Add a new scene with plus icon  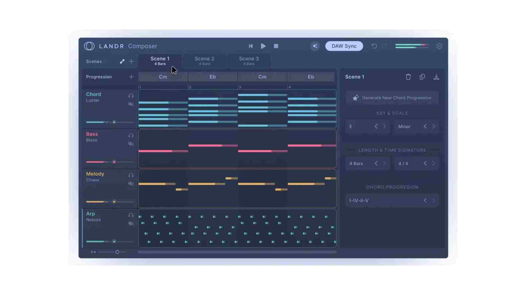click(x=131, y=61)
